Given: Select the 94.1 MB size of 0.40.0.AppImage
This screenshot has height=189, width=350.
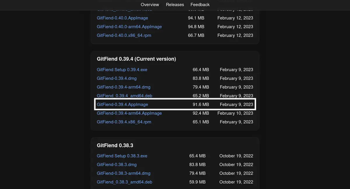Looking at the screenshot, I should pyautogui.click(x=196, y=18).
